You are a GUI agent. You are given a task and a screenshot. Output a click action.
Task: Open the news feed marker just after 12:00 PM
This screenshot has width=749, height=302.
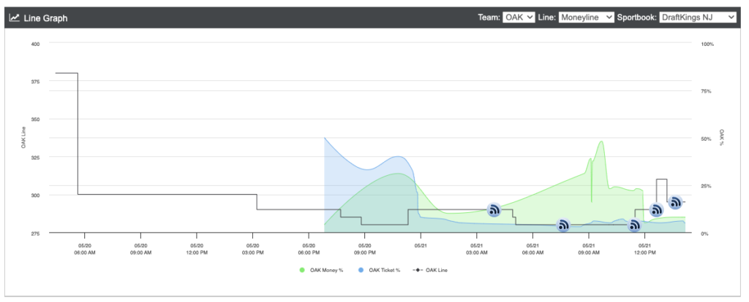tap(656, 209)
